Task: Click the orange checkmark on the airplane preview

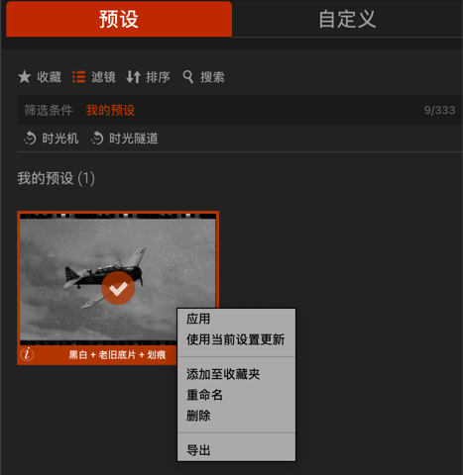Action: (118, 288)
